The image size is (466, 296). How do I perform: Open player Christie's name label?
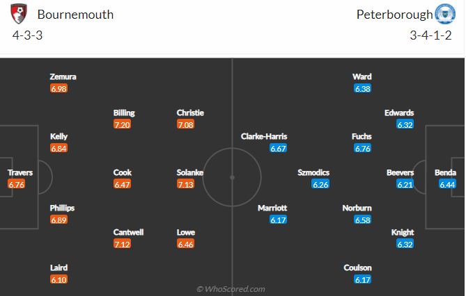click(x=190, y=113)
